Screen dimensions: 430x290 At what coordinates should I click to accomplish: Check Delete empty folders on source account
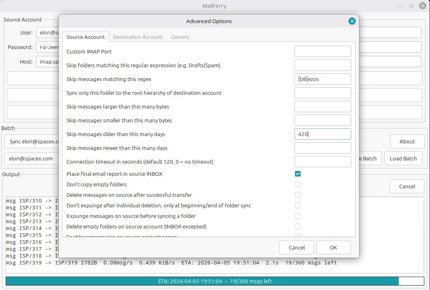[x=297, y=226]
